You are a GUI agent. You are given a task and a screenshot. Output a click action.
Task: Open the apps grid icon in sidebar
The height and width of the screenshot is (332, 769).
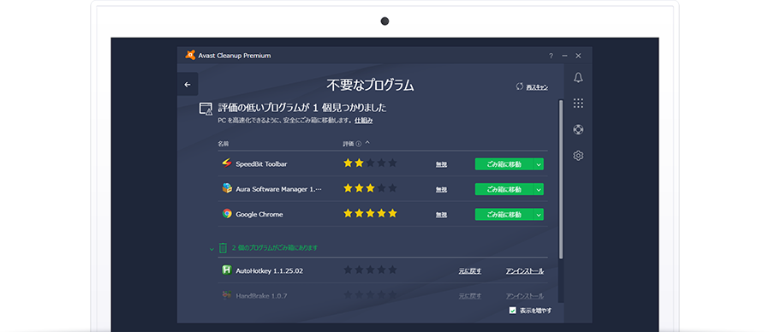pyautogui.click(x=578, y=103)
